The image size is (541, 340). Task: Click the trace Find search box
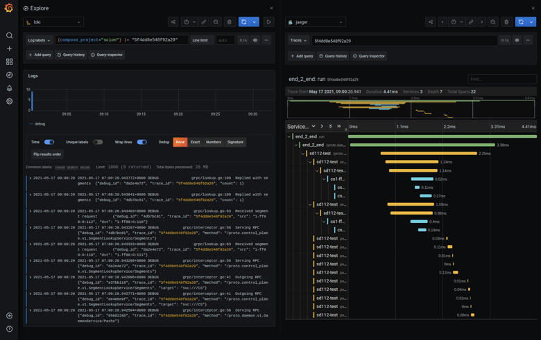[502, 79]
